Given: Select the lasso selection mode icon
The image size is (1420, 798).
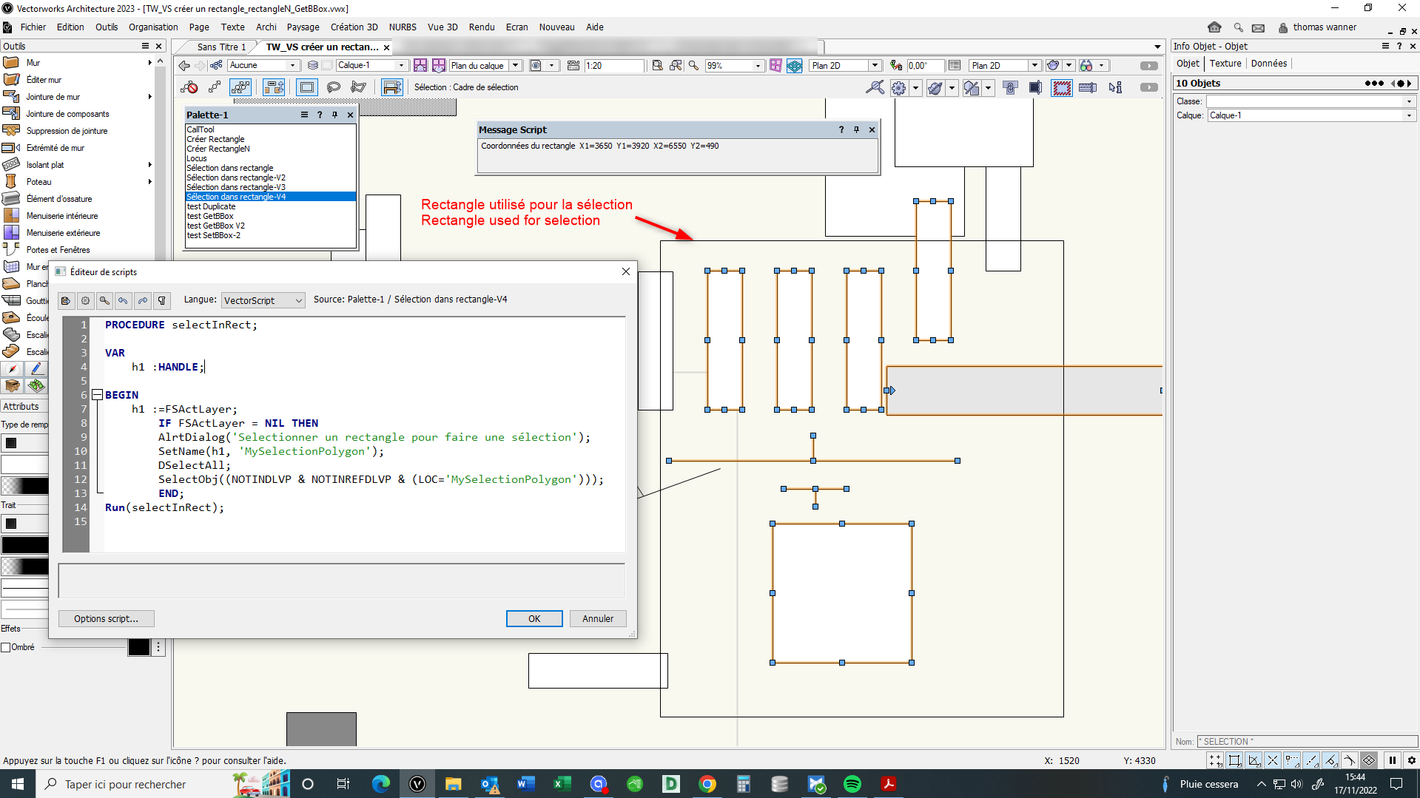Looking at the screenshot, I should point(334,87).
